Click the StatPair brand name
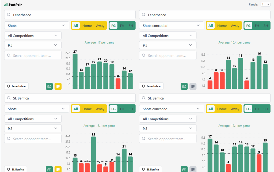 pos(15,5)
